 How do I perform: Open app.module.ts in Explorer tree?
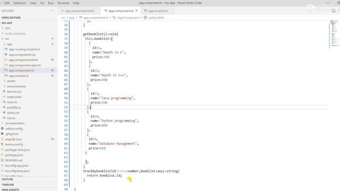(x=19, y=76)
